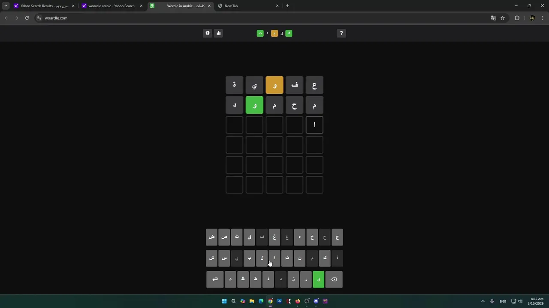Open File Explorer from taskbar

click(252, 301)
